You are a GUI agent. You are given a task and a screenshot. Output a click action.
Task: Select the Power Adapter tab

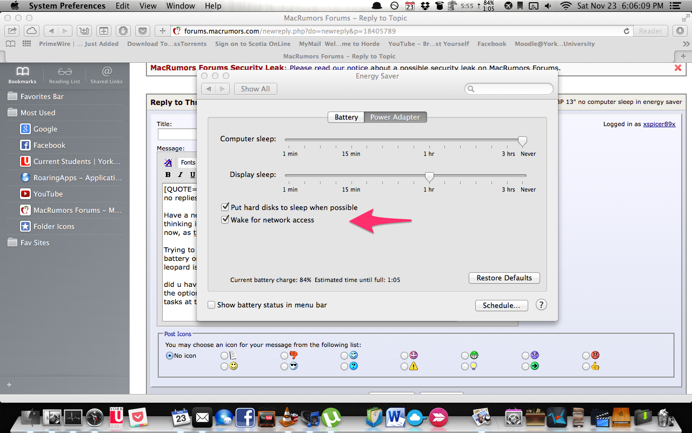pyautogui.click(x=395, y=117)
